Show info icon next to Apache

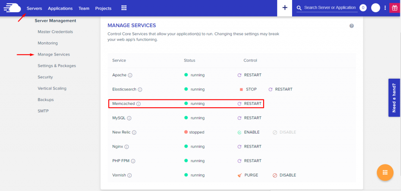pos(130,75)
